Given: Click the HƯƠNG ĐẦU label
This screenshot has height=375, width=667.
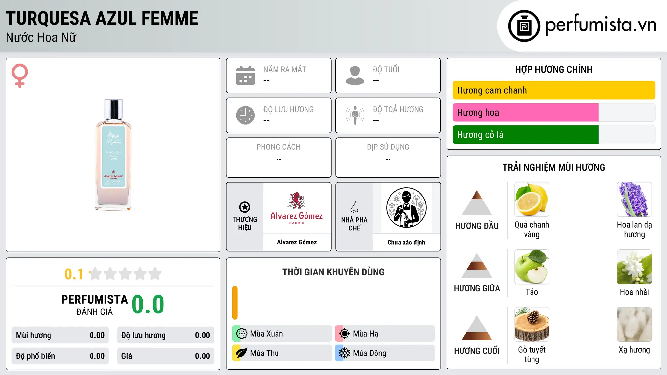Looking at the screenshot, I should 477,226.
